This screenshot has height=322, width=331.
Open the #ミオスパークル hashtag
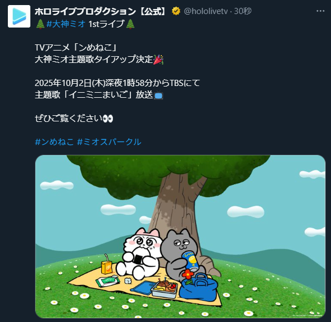[x=109, y=142]
